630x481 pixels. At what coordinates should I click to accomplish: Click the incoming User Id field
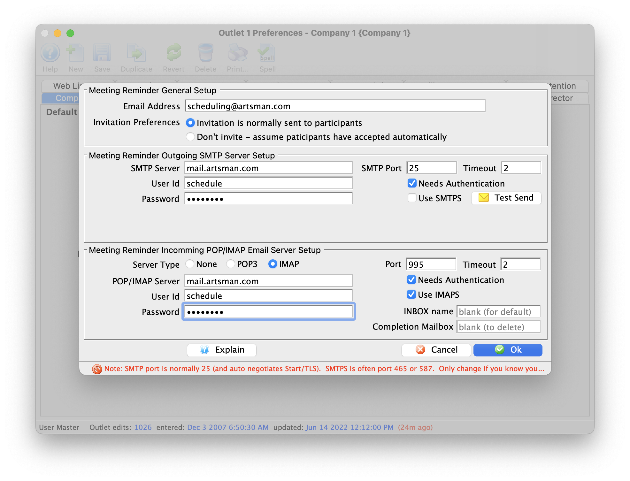tap(268, 296)
